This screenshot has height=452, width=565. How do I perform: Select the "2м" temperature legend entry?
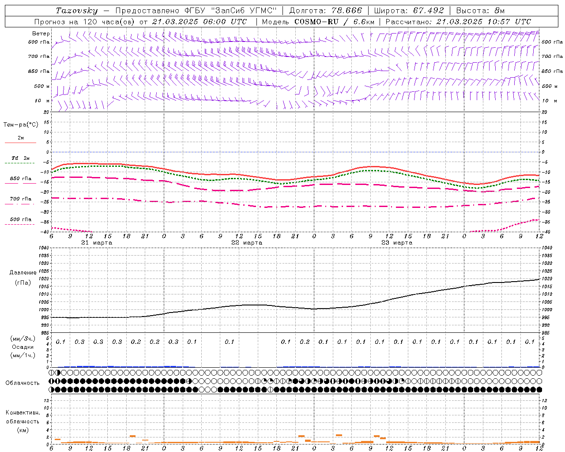[x=21, y=138]
